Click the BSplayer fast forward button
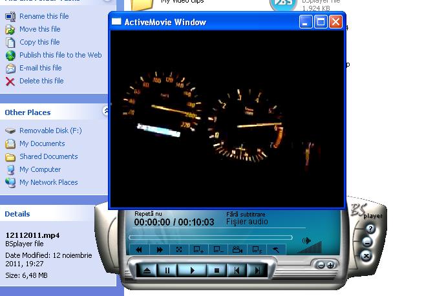Screen dimensions: 424x296 tap(160, 249)
